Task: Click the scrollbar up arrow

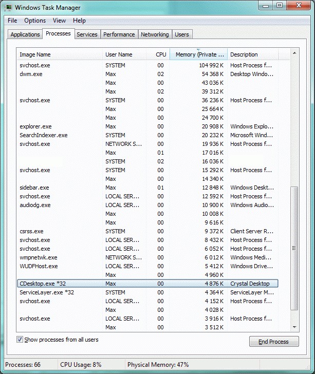Action: click(294, 53)
